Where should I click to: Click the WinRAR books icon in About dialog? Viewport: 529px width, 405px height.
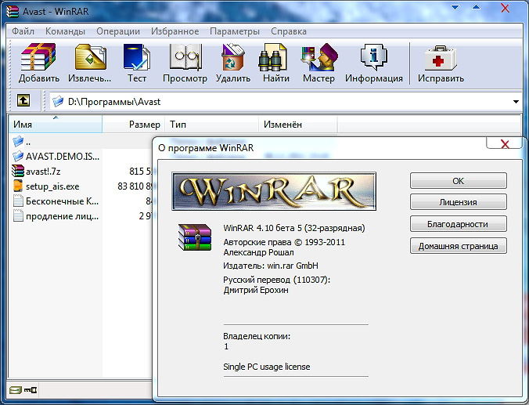195,237
